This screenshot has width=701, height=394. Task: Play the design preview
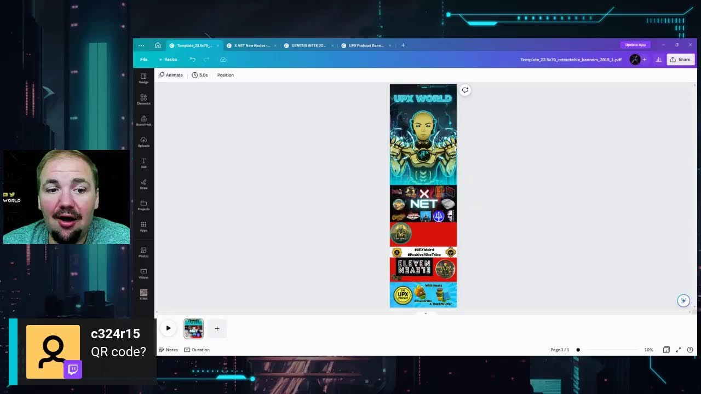168,328
